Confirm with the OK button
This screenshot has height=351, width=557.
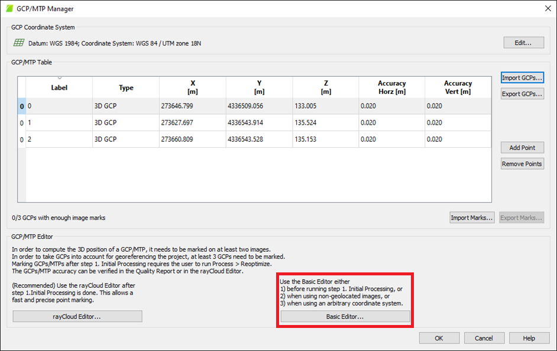[439, 338]
